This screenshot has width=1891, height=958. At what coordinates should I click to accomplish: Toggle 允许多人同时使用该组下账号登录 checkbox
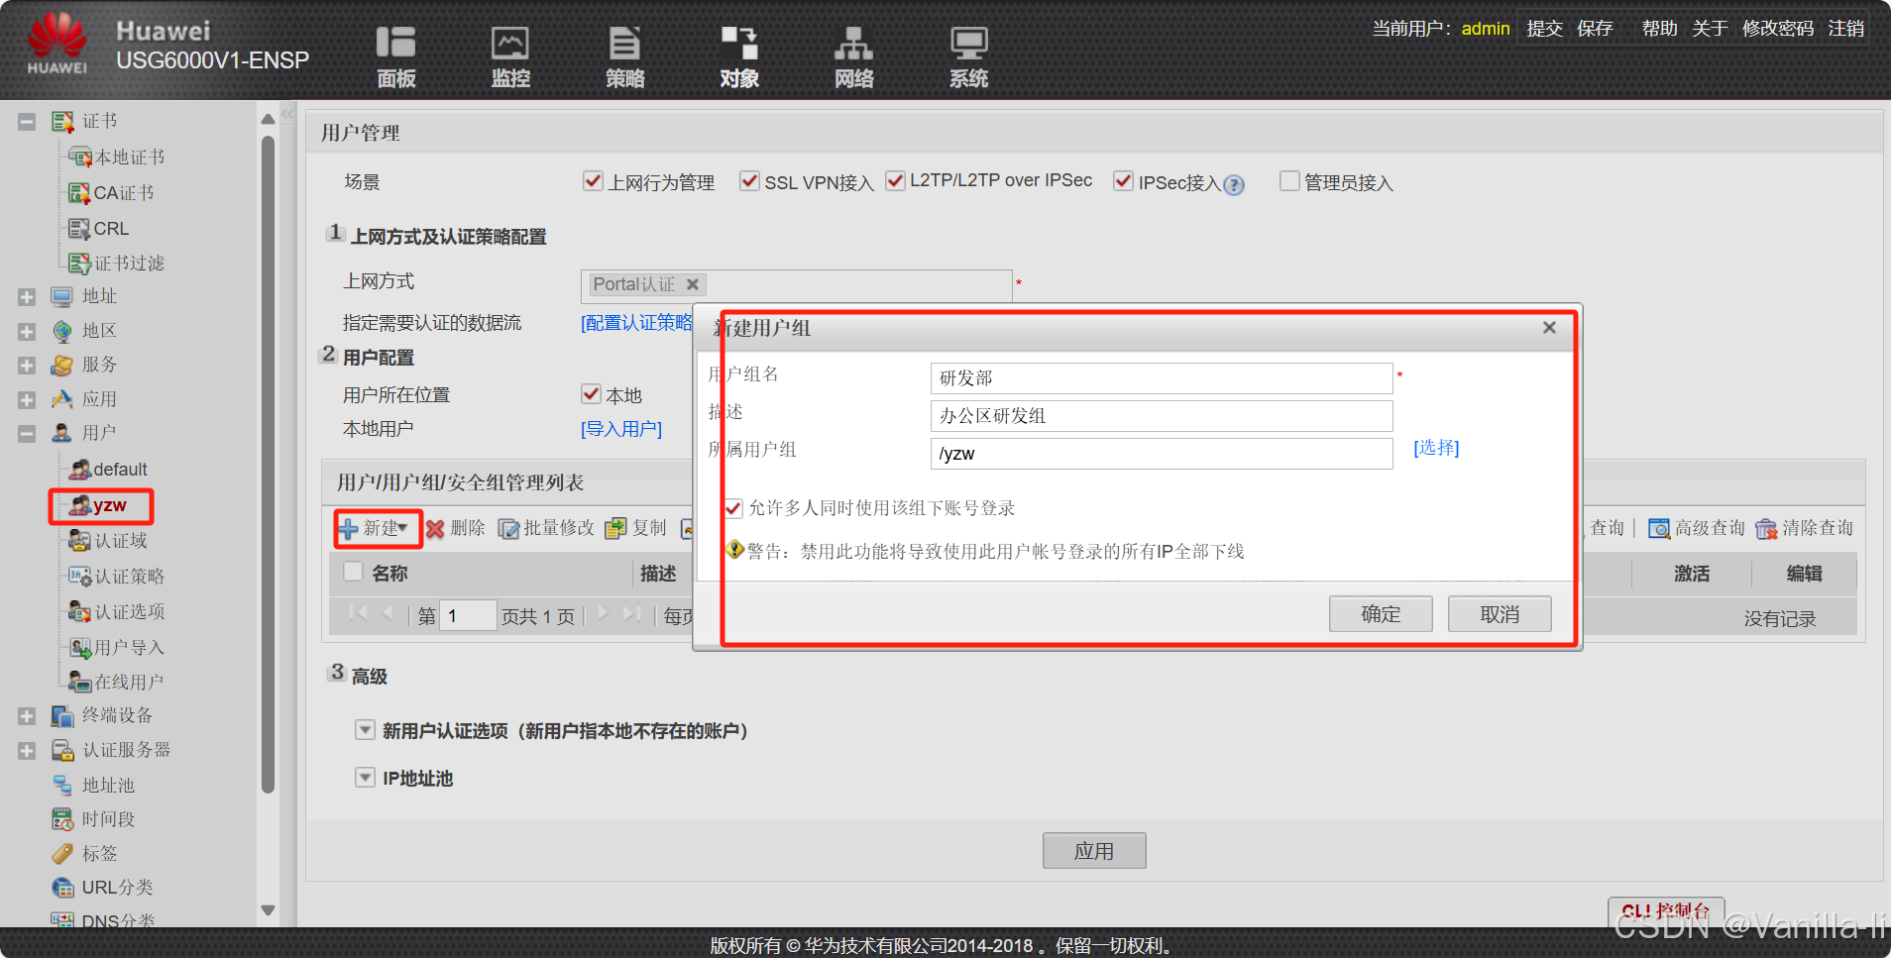coord(733,508)
